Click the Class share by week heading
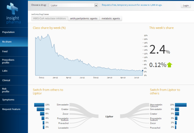The height and width of the screenshot is (133, 194). pos(49,28)
